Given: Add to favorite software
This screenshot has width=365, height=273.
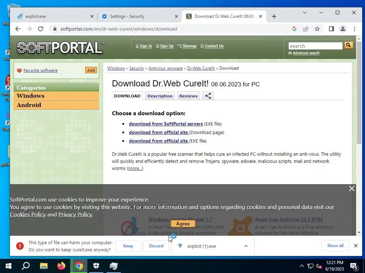Looking at the screenshot, I should pos(91,70).
